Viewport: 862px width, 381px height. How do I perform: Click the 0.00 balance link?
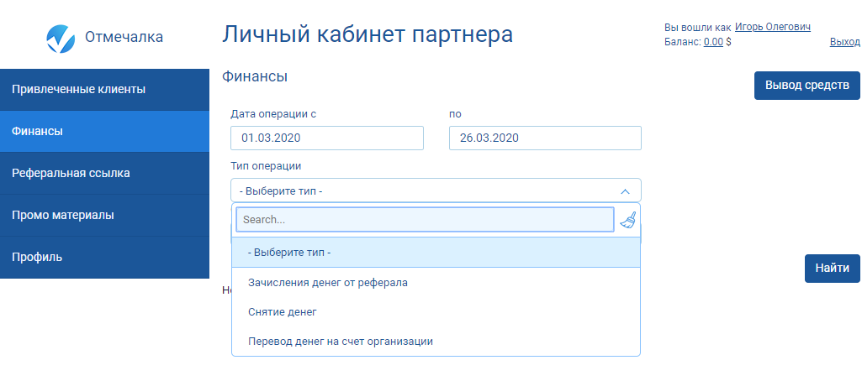713,42
